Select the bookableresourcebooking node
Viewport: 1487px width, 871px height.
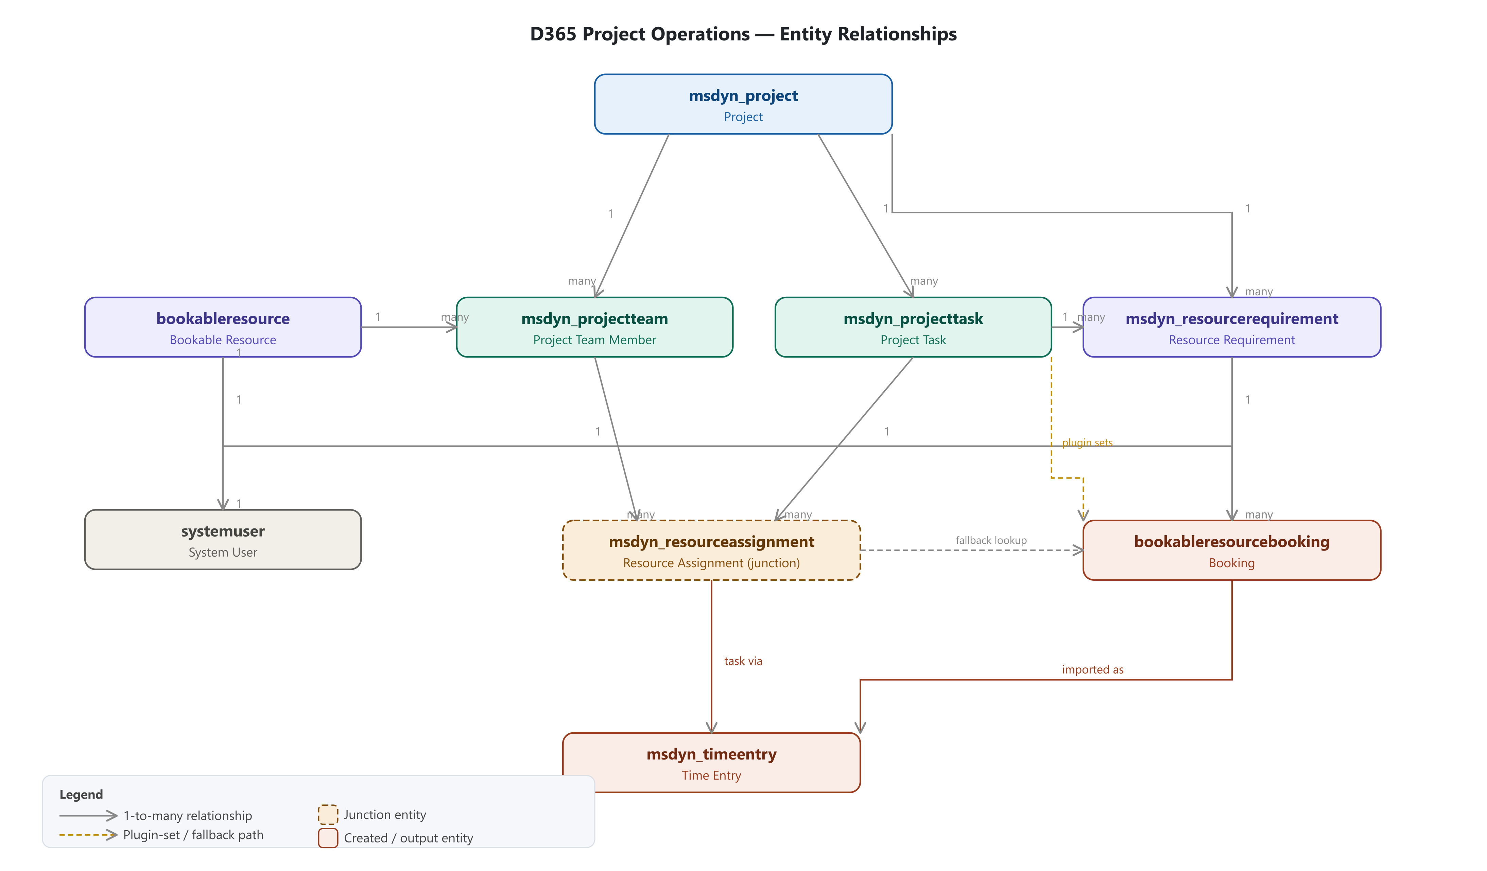[1231, 550]
